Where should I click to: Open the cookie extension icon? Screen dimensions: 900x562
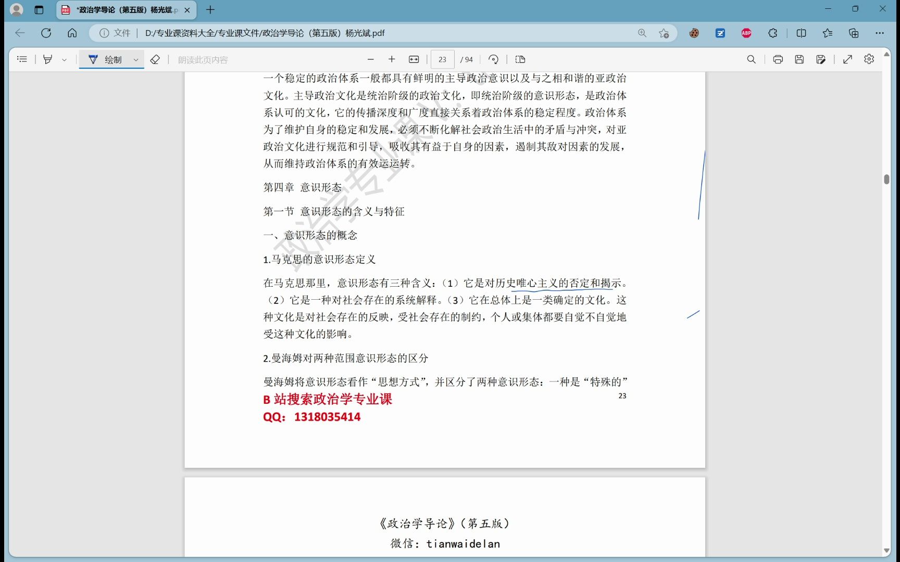694,33
